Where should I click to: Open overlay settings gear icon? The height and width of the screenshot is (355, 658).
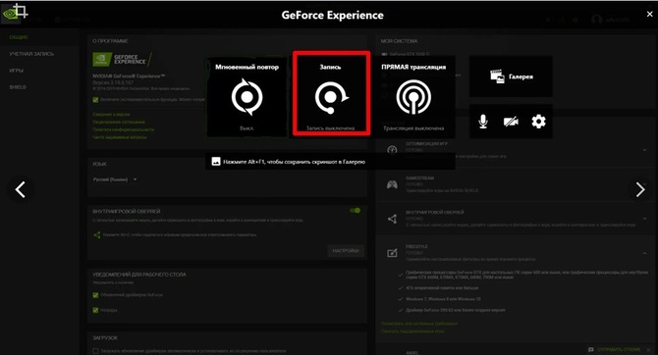(538, 122)
